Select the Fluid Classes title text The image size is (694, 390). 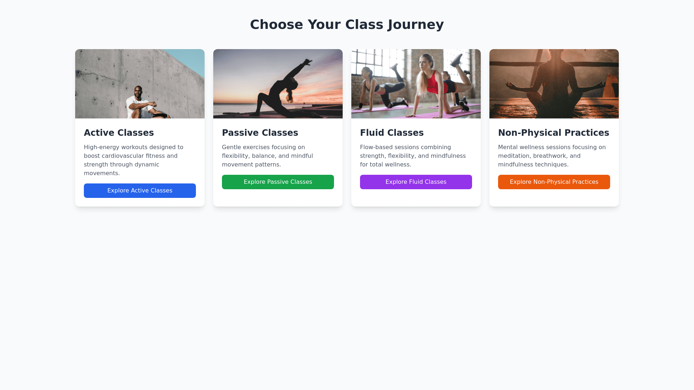[392, 133]
